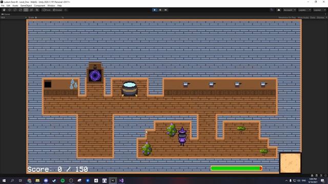
Task: Click the sandy inventory slot thumbnail
Action: click(x=291, y=163)
